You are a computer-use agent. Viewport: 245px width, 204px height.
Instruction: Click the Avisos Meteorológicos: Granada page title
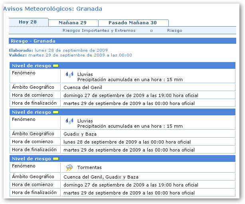[53, 9]
